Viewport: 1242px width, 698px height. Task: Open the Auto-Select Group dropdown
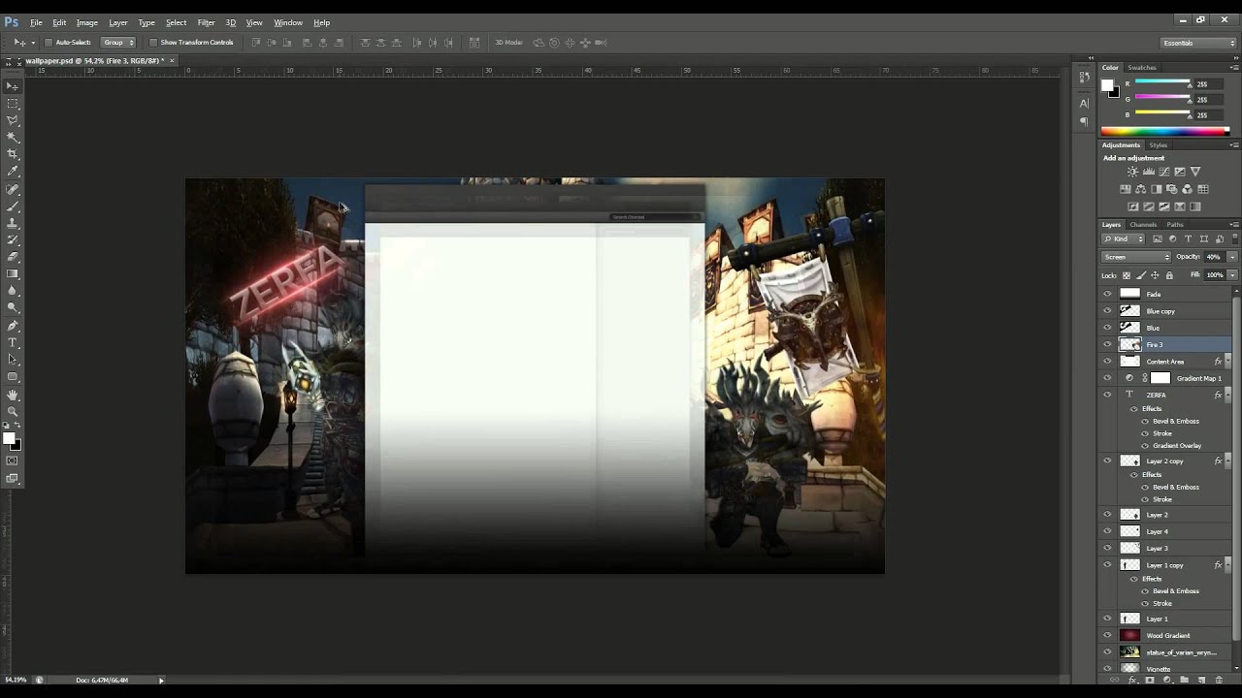(118, 43)
